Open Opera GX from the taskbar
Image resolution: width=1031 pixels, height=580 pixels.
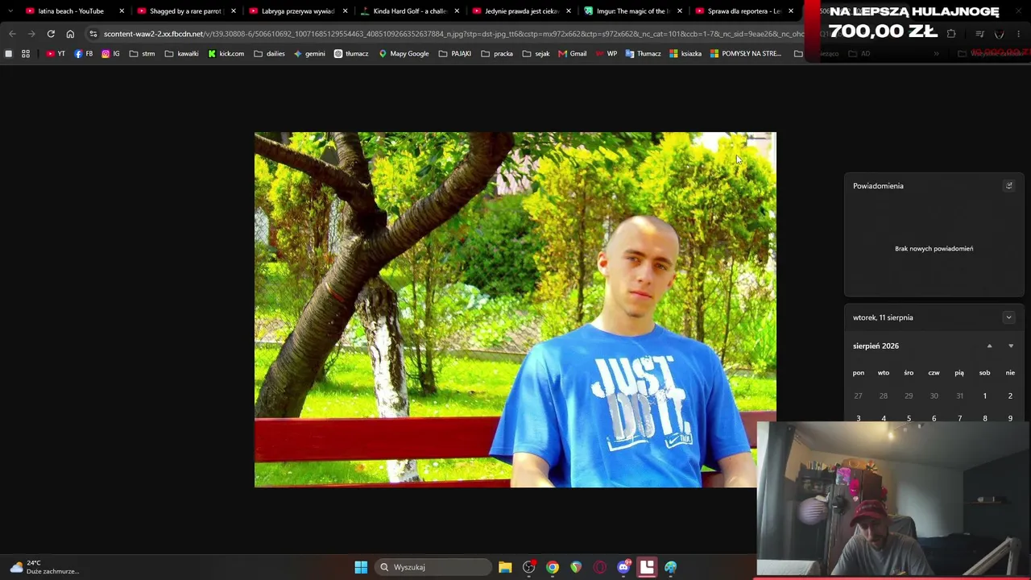point(599,567)
